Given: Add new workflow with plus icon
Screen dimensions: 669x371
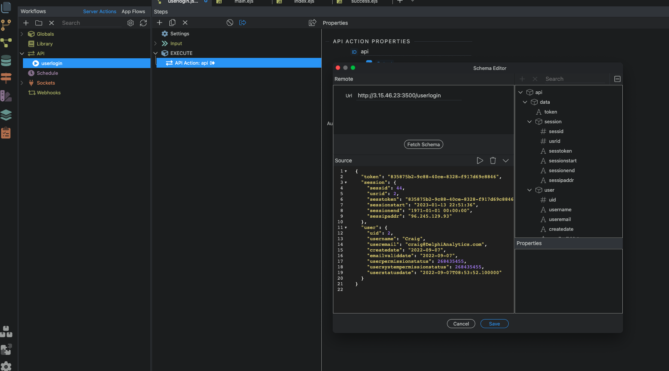Looking at the screenshot, I should tap(26, 23).
